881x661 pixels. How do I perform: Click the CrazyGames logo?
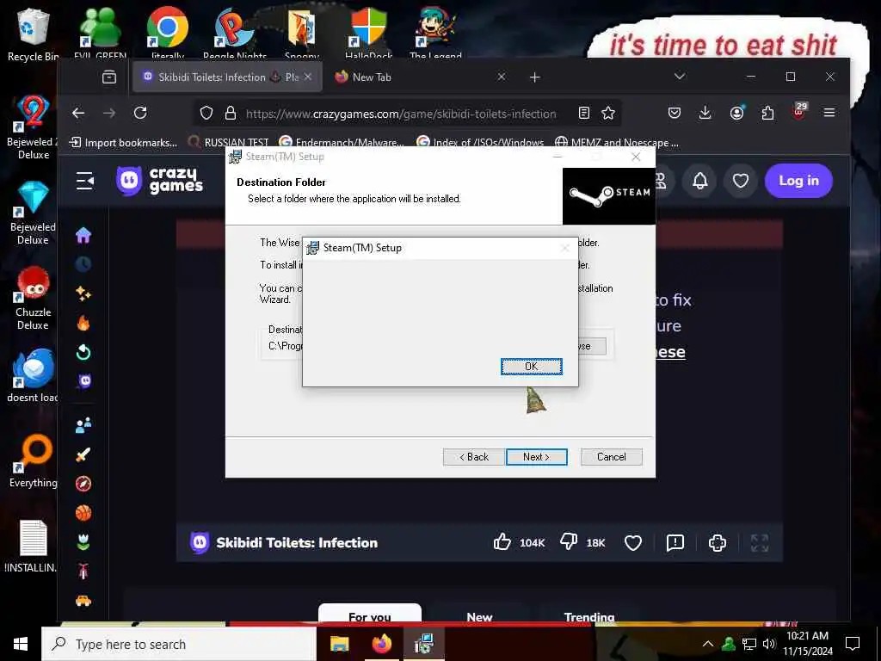[159, 181]
